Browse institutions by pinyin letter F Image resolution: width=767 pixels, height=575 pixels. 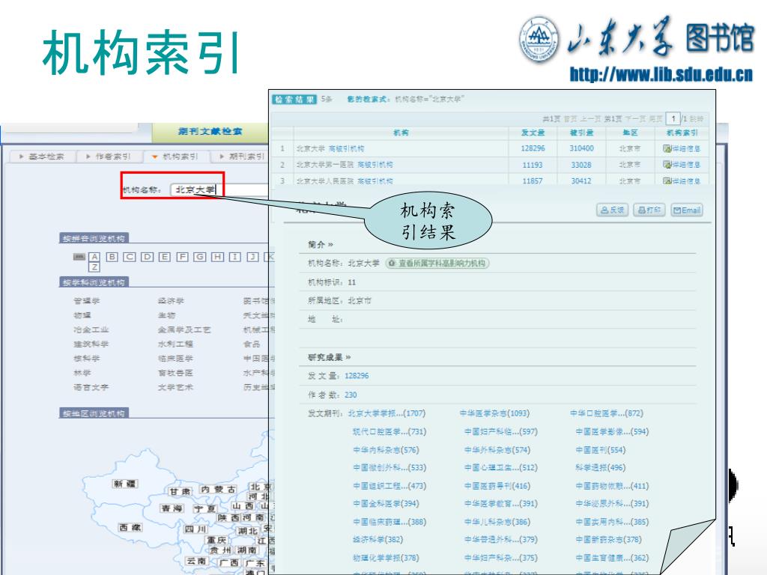(183, 257)
